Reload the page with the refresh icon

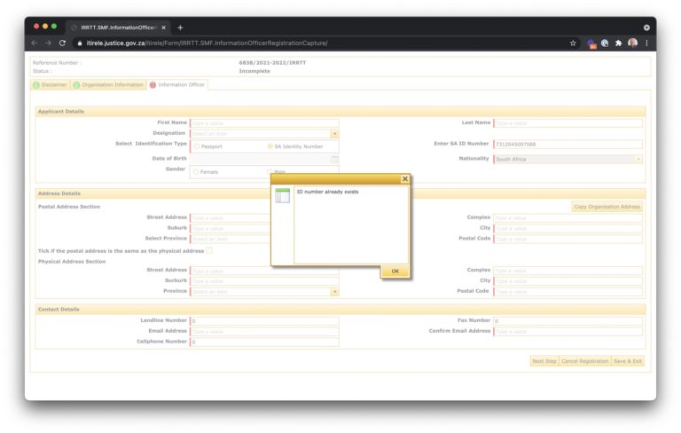pyautogui.click(x=63, y=43)
